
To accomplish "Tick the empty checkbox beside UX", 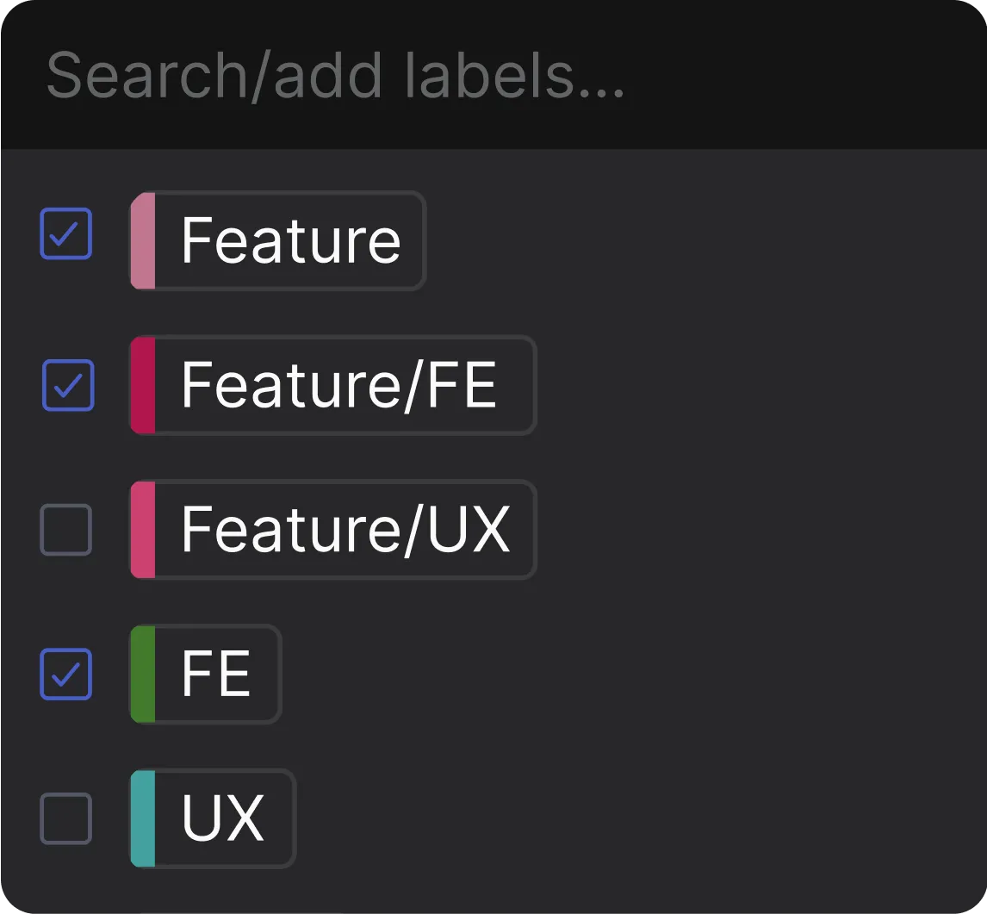I will 66,818.
